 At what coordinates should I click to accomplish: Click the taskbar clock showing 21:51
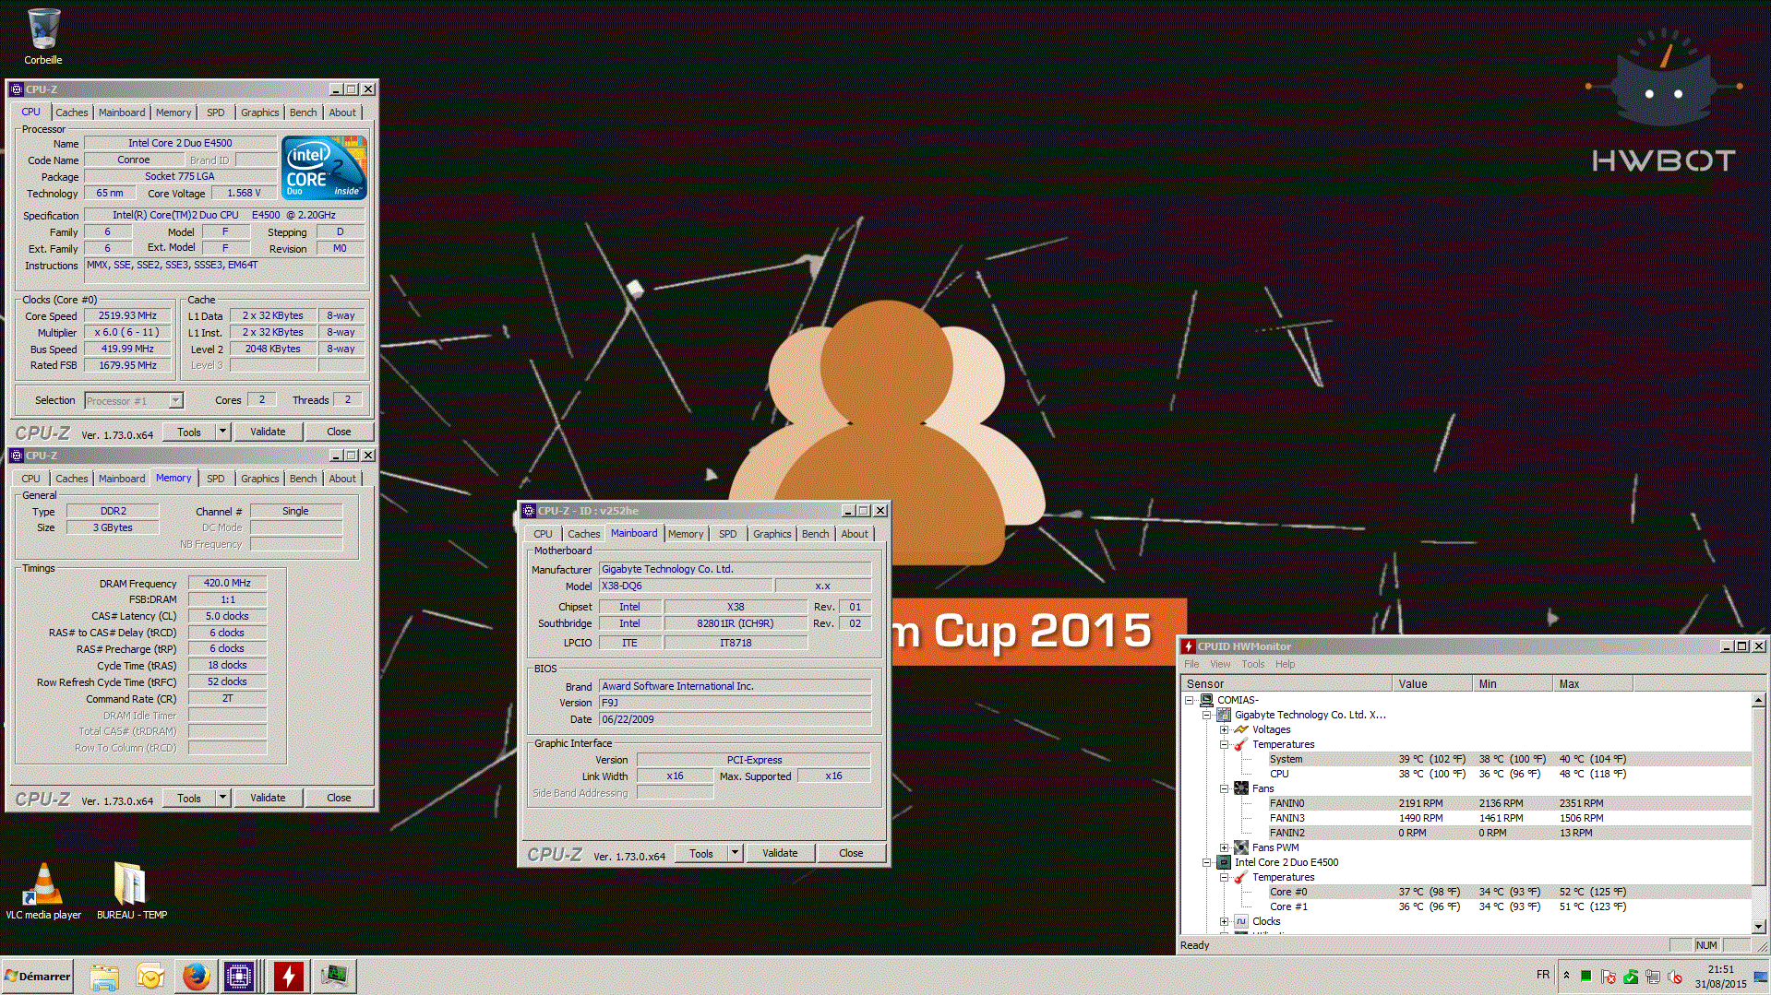click(x=1719, y=969)
